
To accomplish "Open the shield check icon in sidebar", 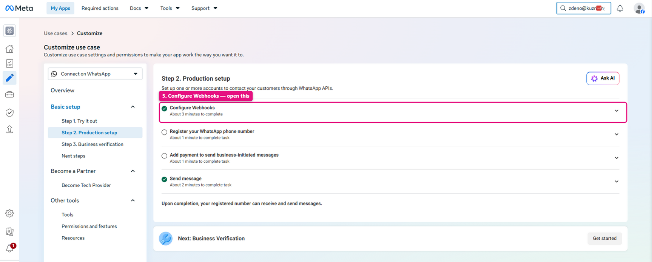I will pyautogui.click(x=10, y=113).
